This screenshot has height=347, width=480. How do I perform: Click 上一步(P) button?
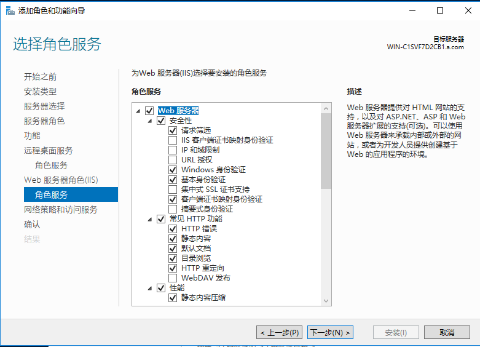point(279,332)
